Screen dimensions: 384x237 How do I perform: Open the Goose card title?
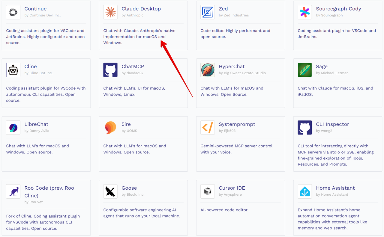click(129, 188)
